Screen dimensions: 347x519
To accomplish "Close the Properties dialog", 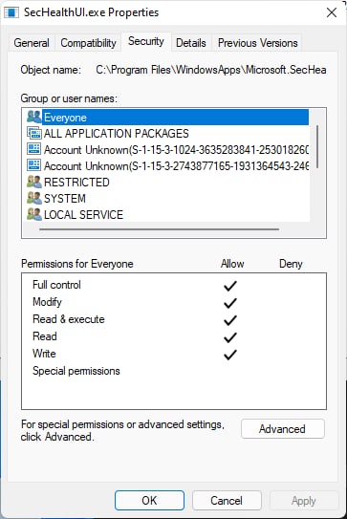I will [x=332, y=13].
